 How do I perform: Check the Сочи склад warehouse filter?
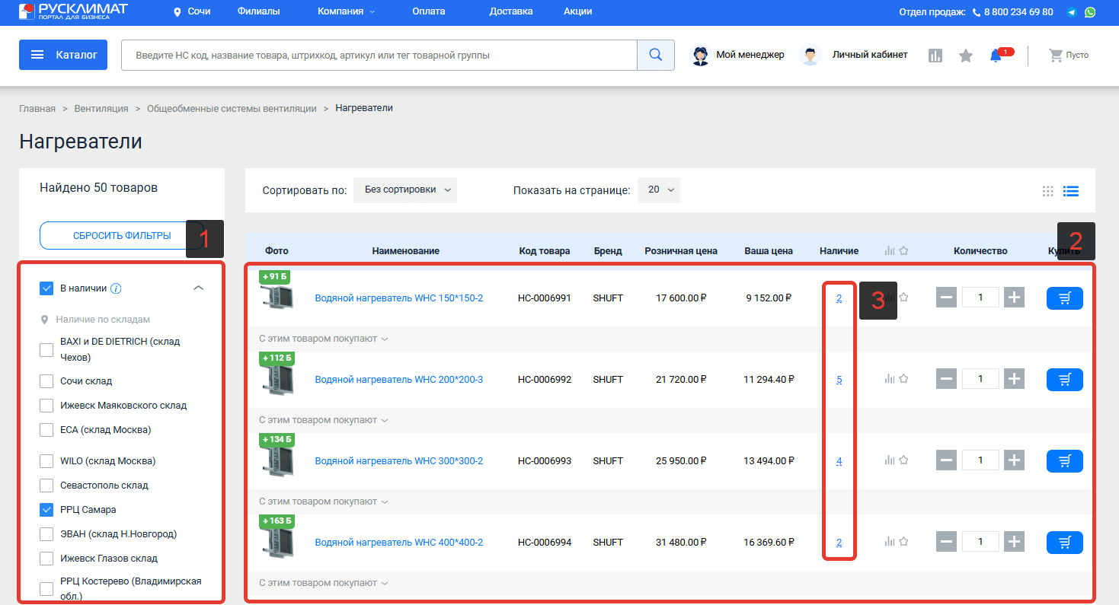point(46,381)
